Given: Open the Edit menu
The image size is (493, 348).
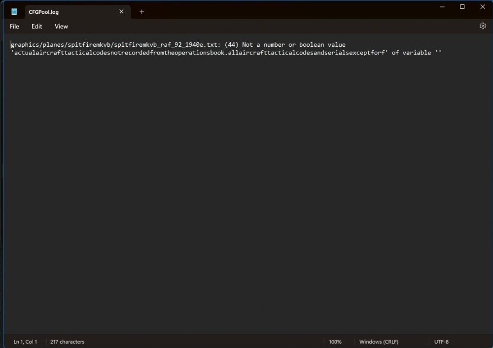Looking at the screenshot, I should pyautogui.click(x=37, y=26).
